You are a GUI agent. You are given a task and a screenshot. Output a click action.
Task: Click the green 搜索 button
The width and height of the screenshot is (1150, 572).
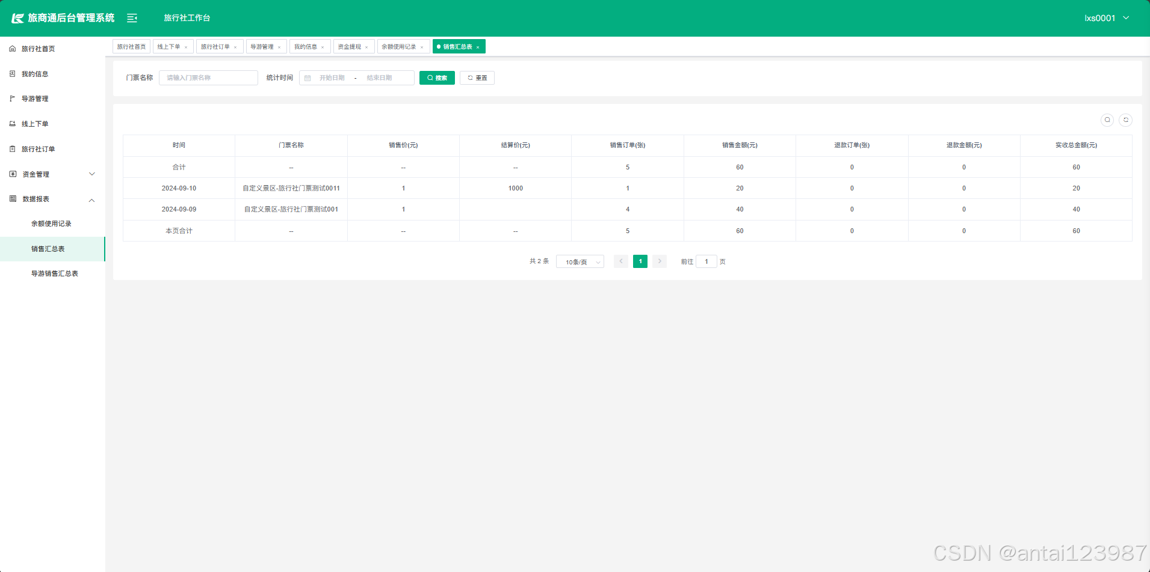[x=437, y=78]
